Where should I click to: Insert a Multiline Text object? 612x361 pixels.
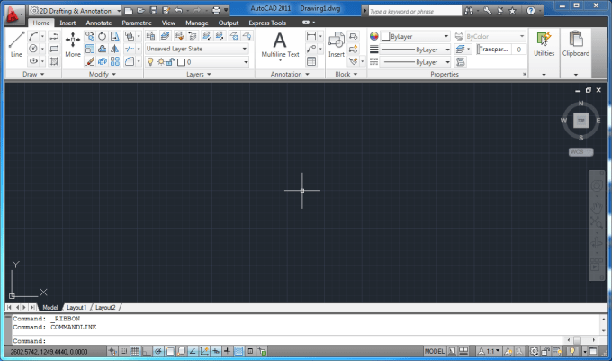[280, 45]
